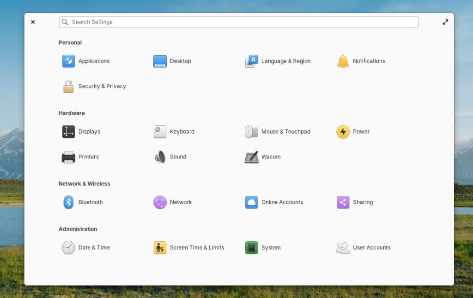473x298 pixels.
Task: Open the Displays panel
Action: [x=81, y=131]
